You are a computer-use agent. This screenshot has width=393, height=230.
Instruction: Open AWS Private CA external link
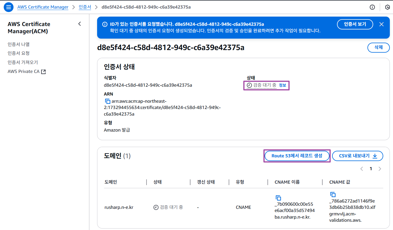[27, 72]
